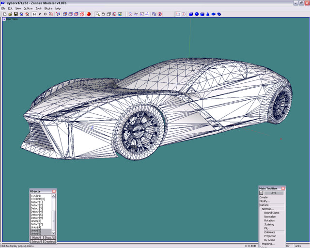310x248 pixels.
Task: Click the H toolbar button
Action: click(34, 14)
